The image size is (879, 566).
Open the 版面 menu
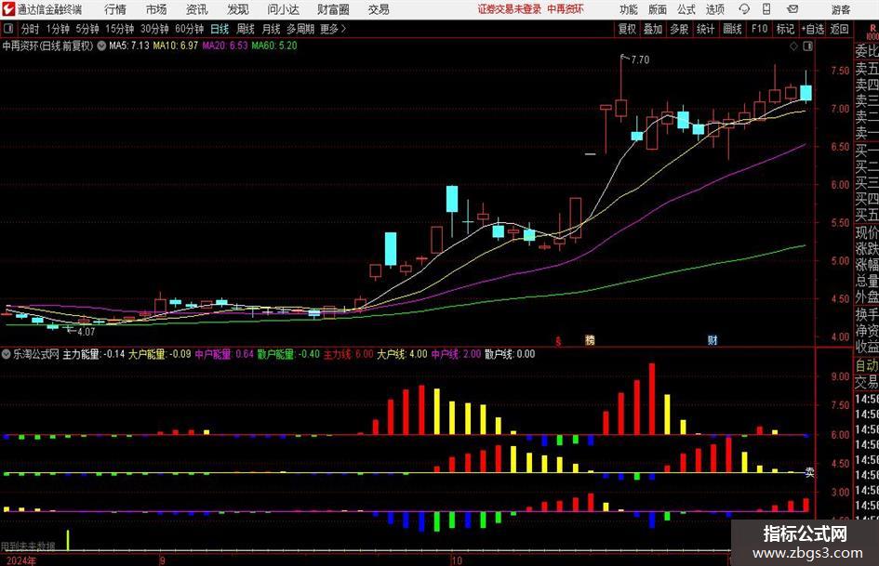(x=658, y=9)
